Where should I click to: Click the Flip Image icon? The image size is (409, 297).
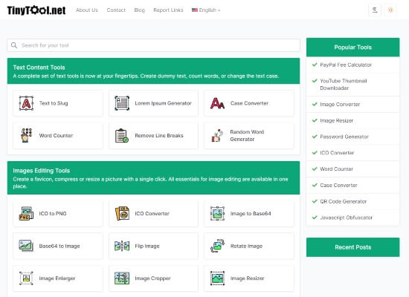tap(122, 246)
